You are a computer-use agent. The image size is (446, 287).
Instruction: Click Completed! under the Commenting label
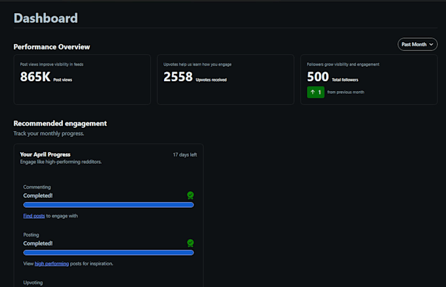38,196
